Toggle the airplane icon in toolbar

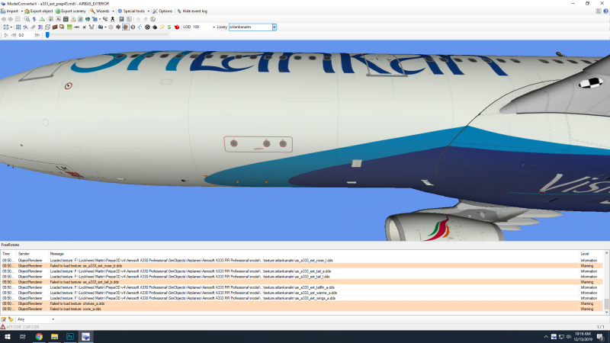point(84,27)
